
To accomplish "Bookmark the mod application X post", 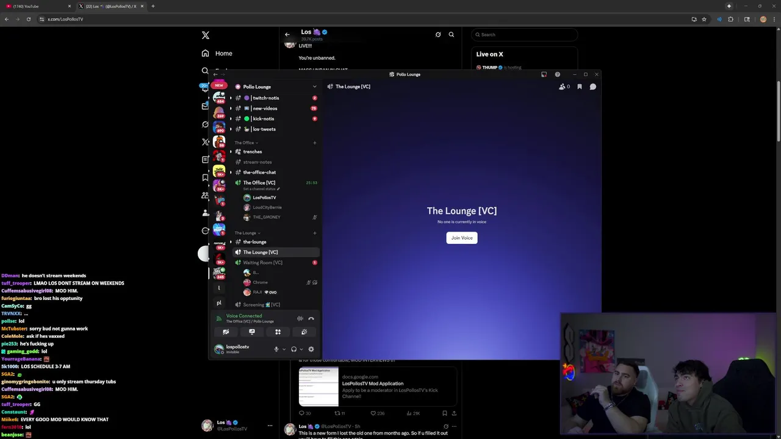I will pos(444,413).
